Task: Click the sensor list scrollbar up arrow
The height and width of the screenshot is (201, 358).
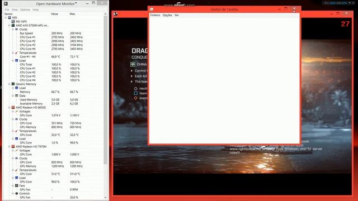Action: (105, 14)
